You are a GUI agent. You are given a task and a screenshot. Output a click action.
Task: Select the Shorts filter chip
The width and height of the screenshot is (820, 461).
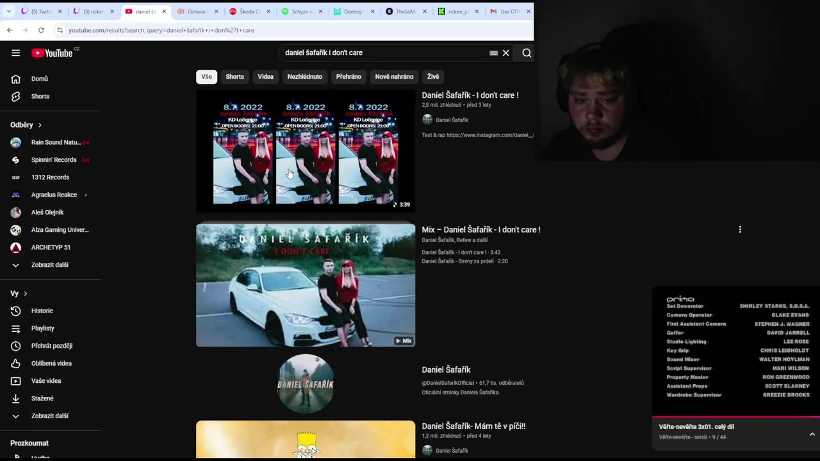[234, 77]
